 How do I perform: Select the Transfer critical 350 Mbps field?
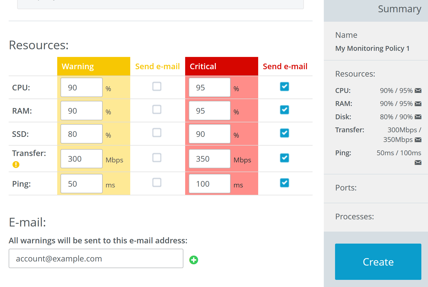pyautogui.click(x=209, y=159)
